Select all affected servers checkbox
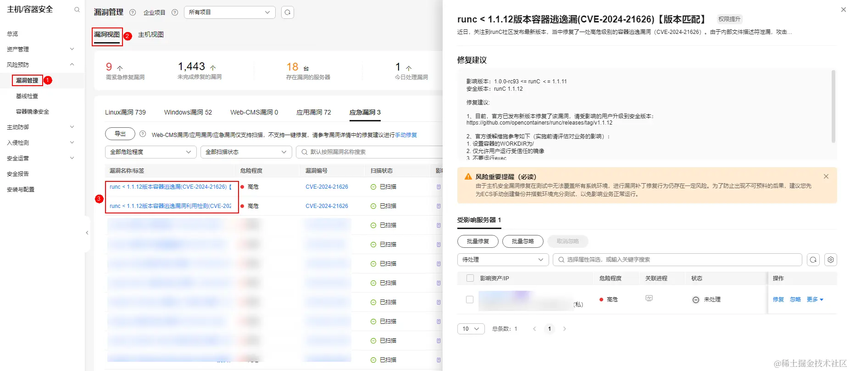The width and height of the screenshot is (850, 371). tap(470, 278)
